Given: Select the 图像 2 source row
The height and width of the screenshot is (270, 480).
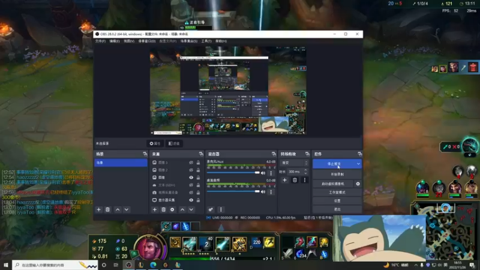Looking at the screenshot, I should tap(176, 170).
